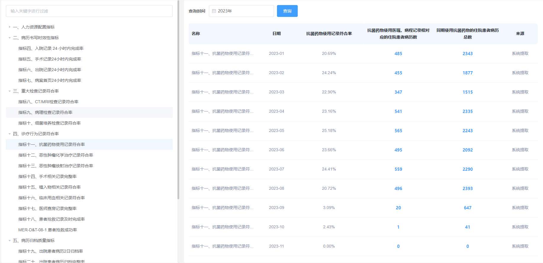The image size is (543, 263).
Task: Select 指标十三、恶性肿瘤放射治疗记录符合率
Action: [x=56, y=166]
